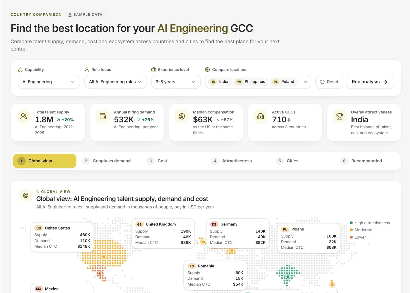
Task: Click the Median compensation dollar icon
Action: click(x=182, y=116)
